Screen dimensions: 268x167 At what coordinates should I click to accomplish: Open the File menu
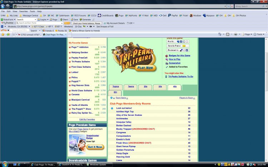[x=3, y=11]
